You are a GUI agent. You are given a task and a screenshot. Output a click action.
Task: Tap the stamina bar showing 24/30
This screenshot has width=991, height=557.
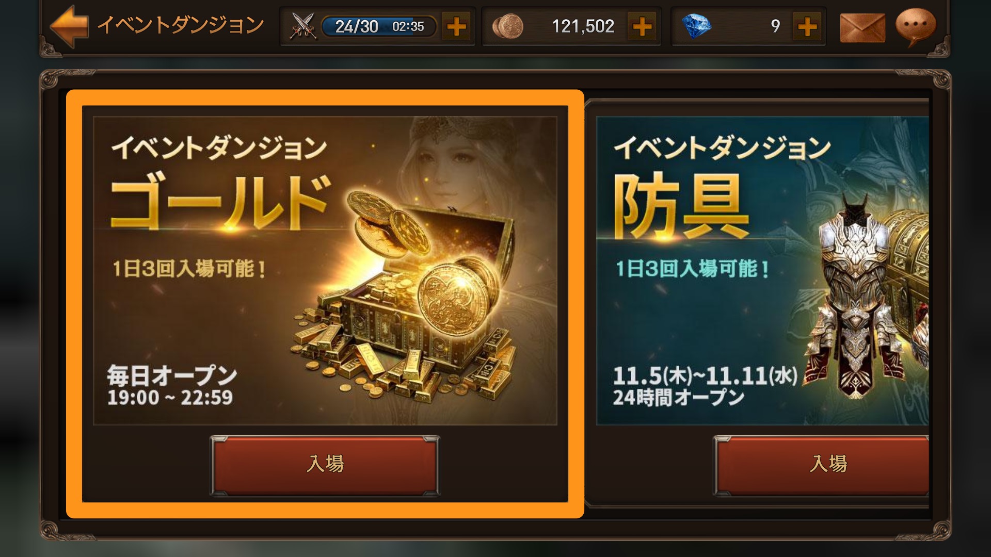pyautogui.click(x=379, y=26)
